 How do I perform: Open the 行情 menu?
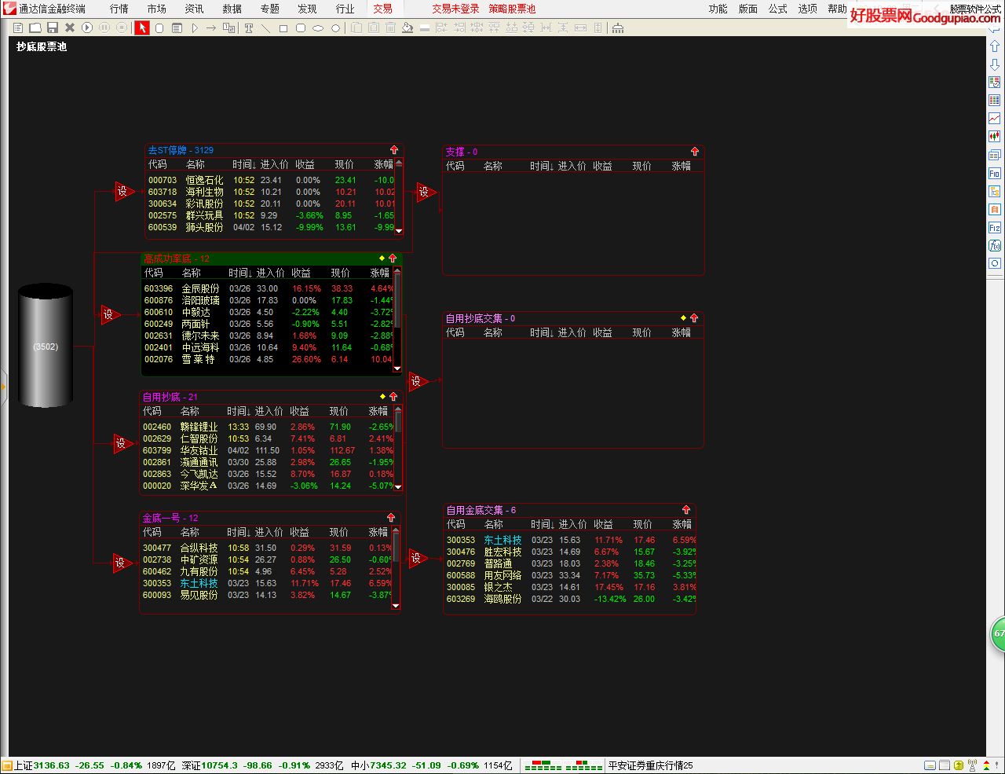pyautogui.click(x=119, y=9)
